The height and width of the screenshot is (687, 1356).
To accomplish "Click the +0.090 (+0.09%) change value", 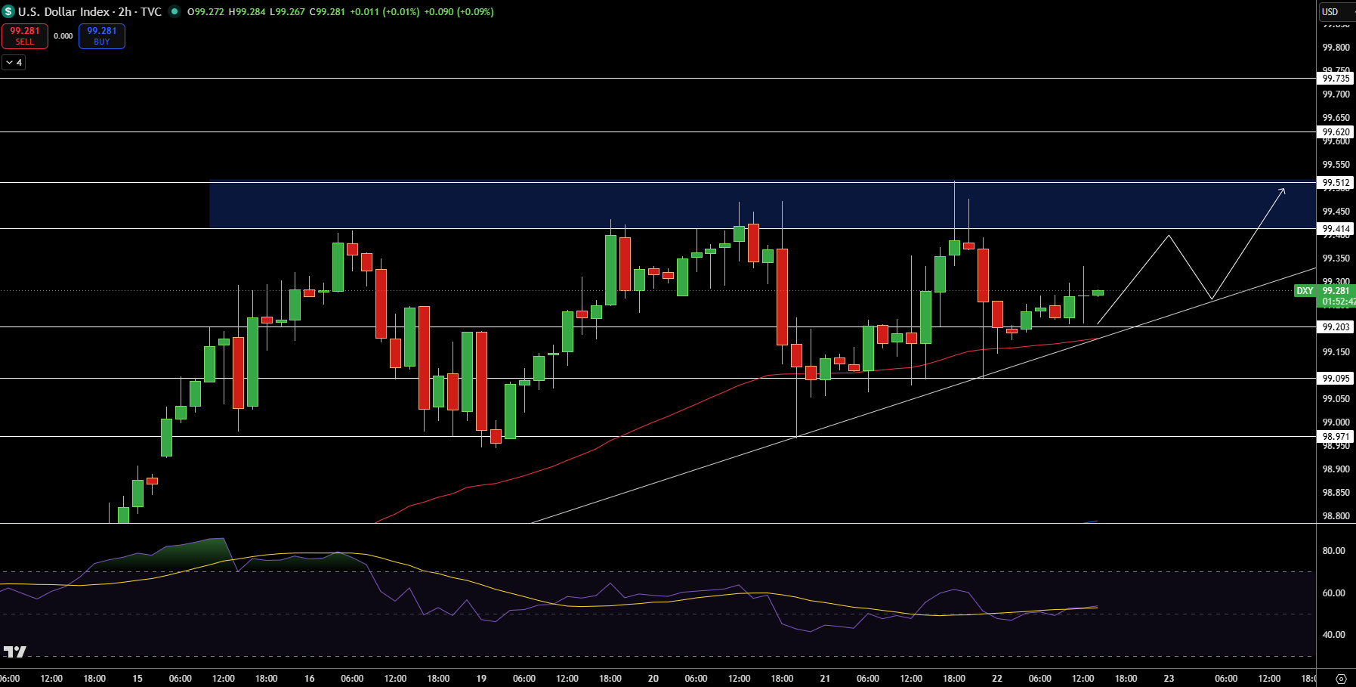I will (x=459, y=11).
